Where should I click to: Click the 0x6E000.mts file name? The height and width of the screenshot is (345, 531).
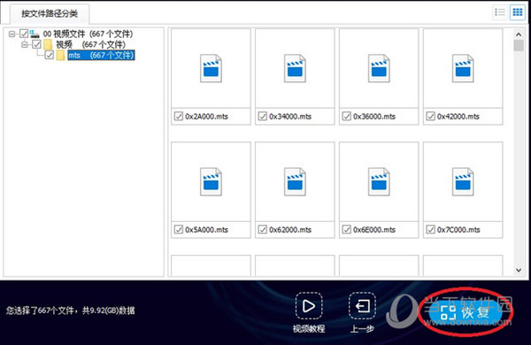tap(374, 230)
